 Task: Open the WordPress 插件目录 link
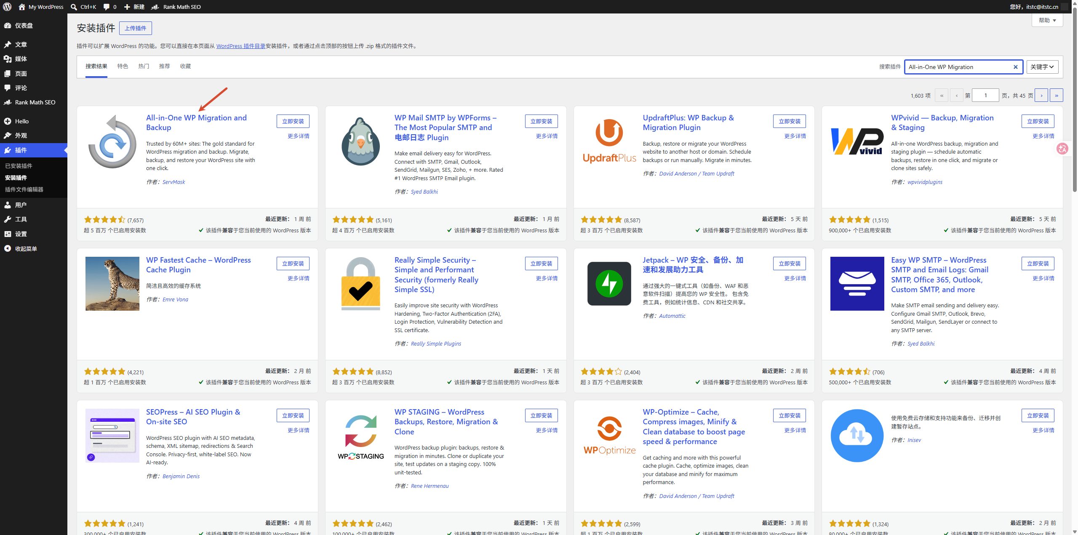tap(241, 46)
